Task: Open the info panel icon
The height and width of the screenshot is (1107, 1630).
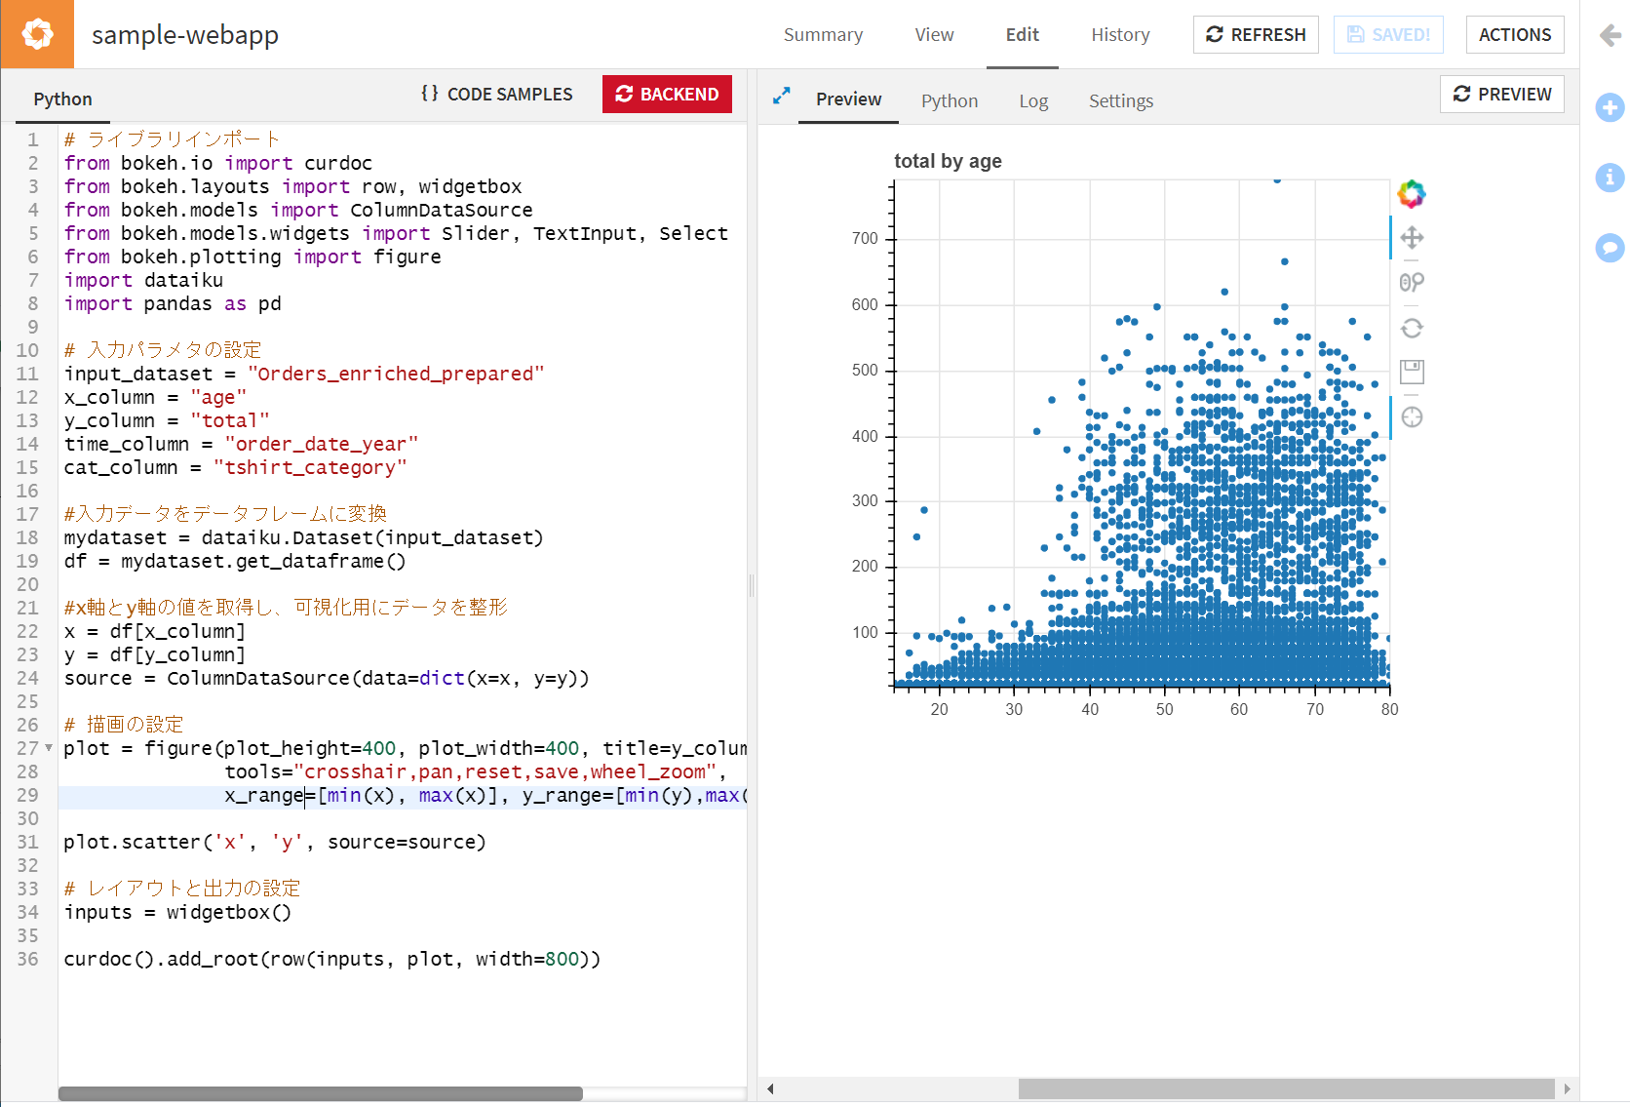Action: [x=1610, y=178]
